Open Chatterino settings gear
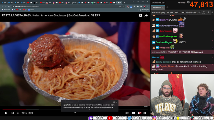Image resolution: width=214 pixels, height=120 pixels. 188,2
